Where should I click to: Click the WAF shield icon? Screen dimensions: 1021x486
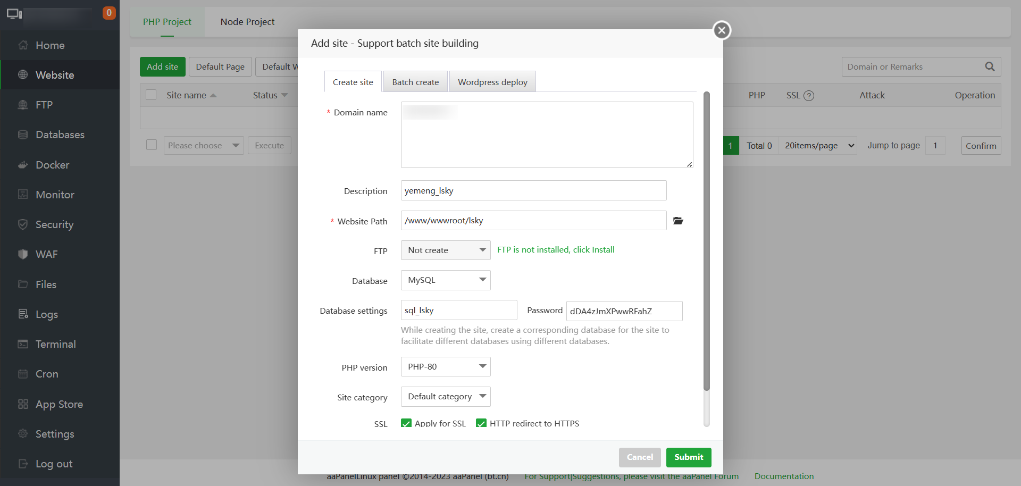click(x=23, y=254)
